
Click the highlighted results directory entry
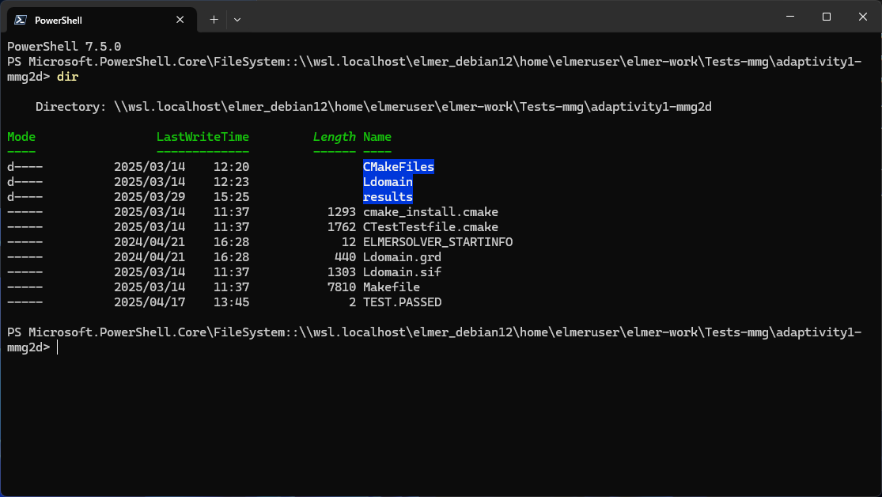(x=388, y=196)
